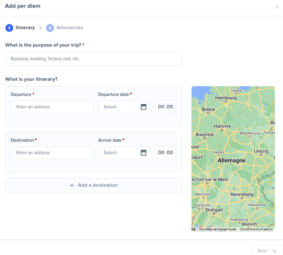The image size is (283, 255).
Task: Click the Destination address input
Action: tap(52, 153)
